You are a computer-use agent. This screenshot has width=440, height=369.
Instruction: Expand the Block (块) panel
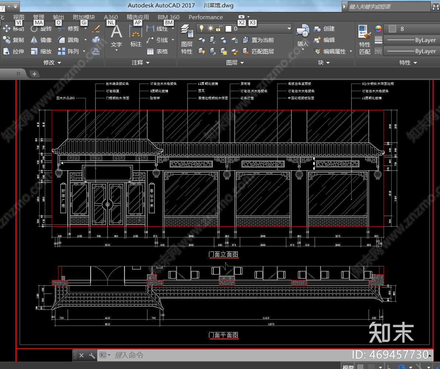[324, 63]
